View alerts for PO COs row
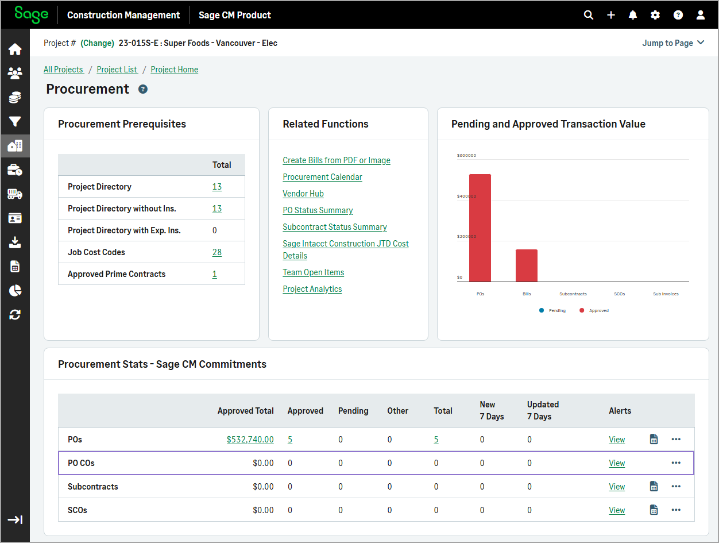This screenshot has width=719, height=543. point(617,463)
